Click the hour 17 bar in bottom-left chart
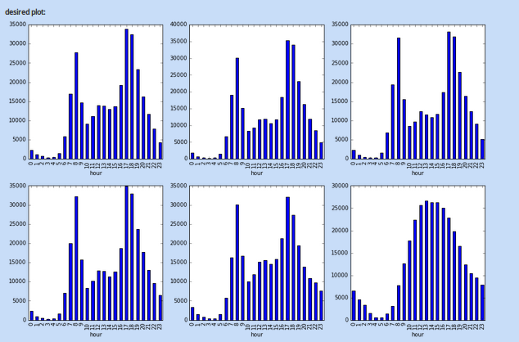The height and width of the screenshot is (342, 519). [x=126, y=254]
